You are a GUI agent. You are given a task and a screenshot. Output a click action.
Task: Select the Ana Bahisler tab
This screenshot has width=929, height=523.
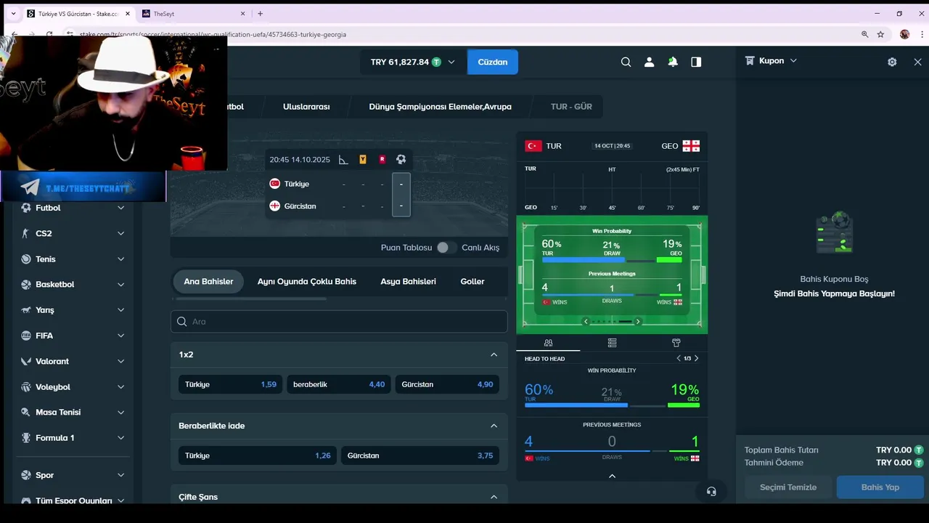(208, 282)
